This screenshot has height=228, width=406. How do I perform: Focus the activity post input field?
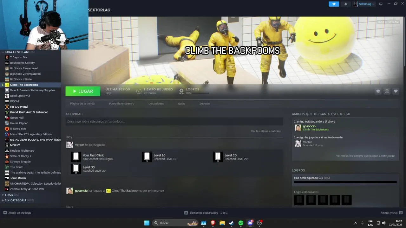[174, 121]
